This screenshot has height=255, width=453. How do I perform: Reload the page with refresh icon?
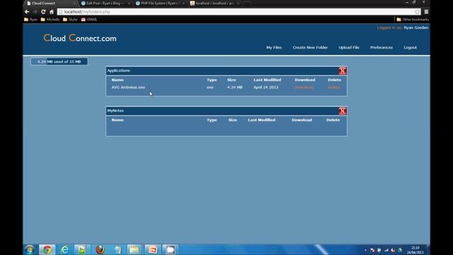pos(43,12)
